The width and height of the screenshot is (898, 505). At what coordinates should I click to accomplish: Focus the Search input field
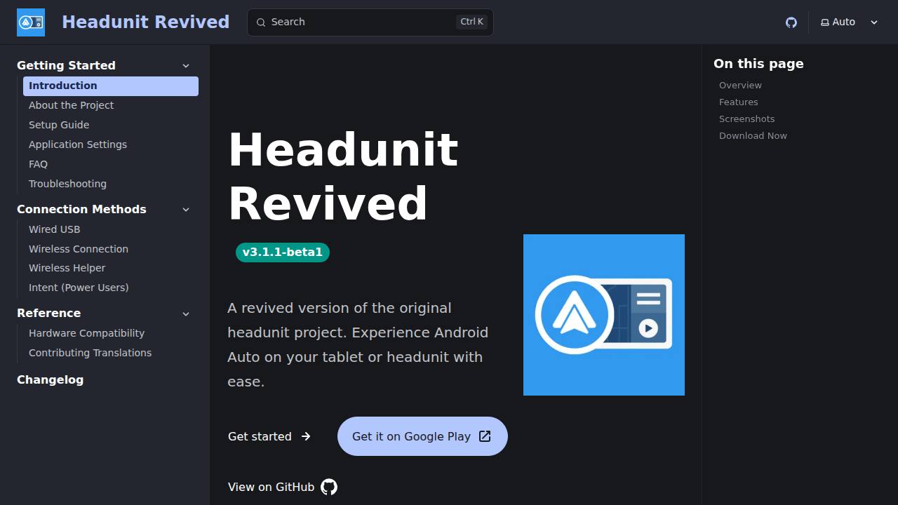pos(370,22)
